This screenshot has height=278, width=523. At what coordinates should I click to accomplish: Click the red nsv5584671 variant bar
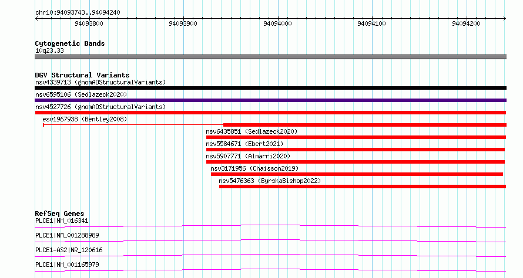[355, 150]
